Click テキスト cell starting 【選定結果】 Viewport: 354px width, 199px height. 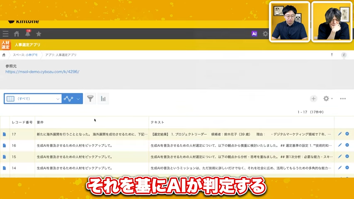[x=241, y=134]
